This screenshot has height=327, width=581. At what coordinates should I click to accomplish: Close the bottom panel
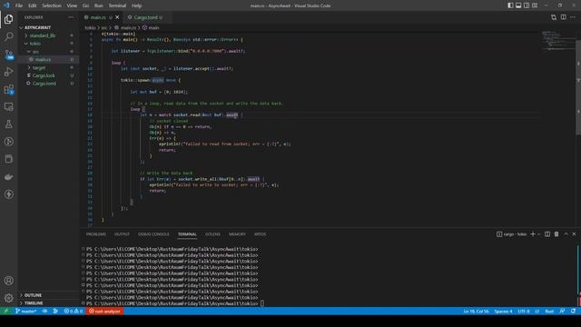(x=574, y=234)
